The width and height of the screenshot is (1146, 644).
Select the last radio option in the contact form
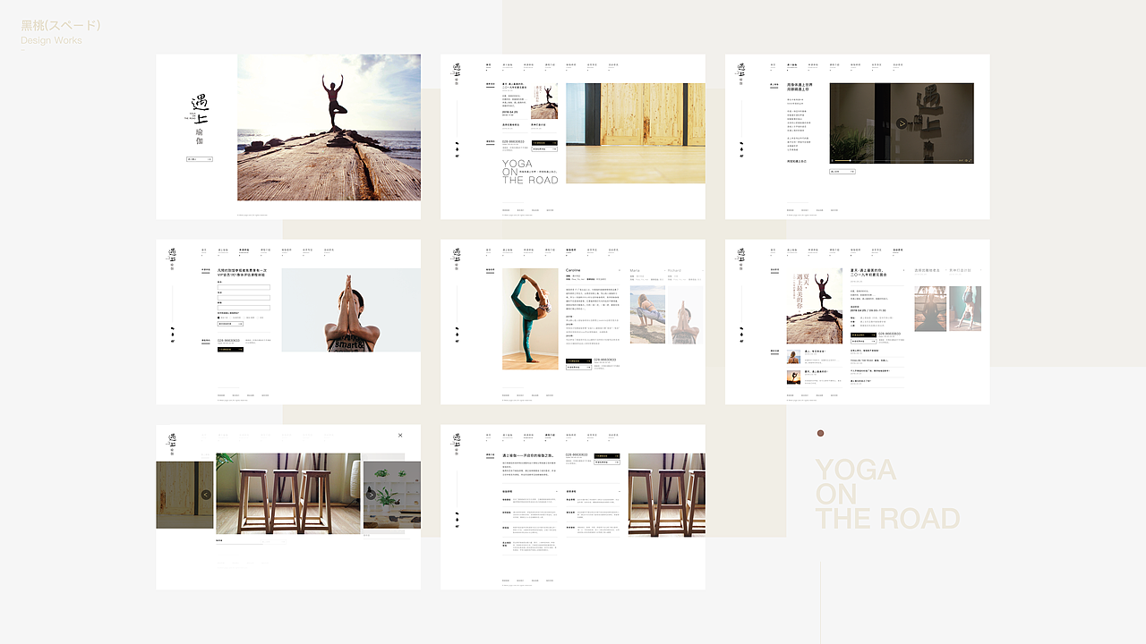[258, 318]
